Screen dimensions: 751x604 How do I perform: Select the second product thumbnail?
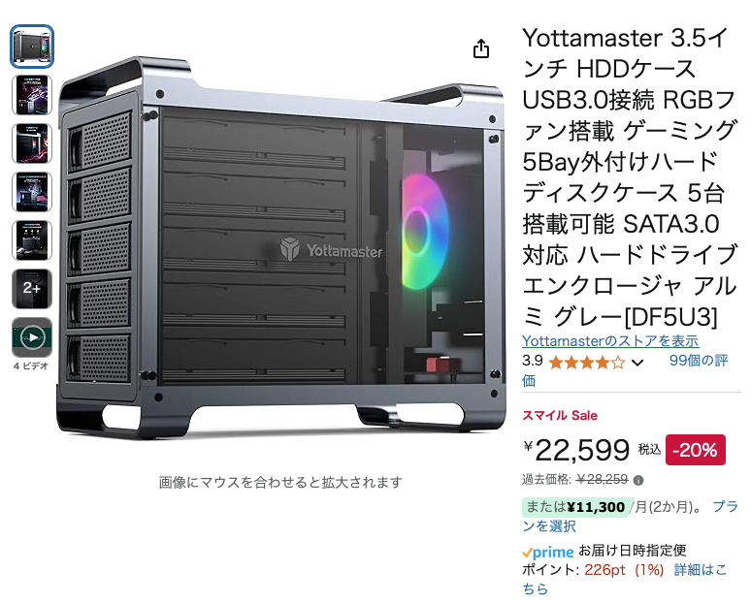pos(32,95)
